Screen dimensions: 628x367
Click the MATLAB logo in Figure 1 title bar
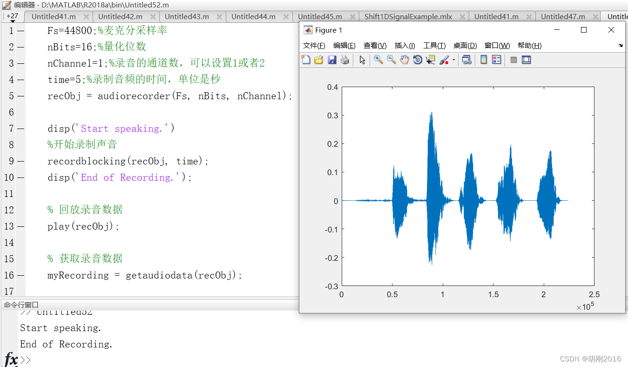click(308, 30)
